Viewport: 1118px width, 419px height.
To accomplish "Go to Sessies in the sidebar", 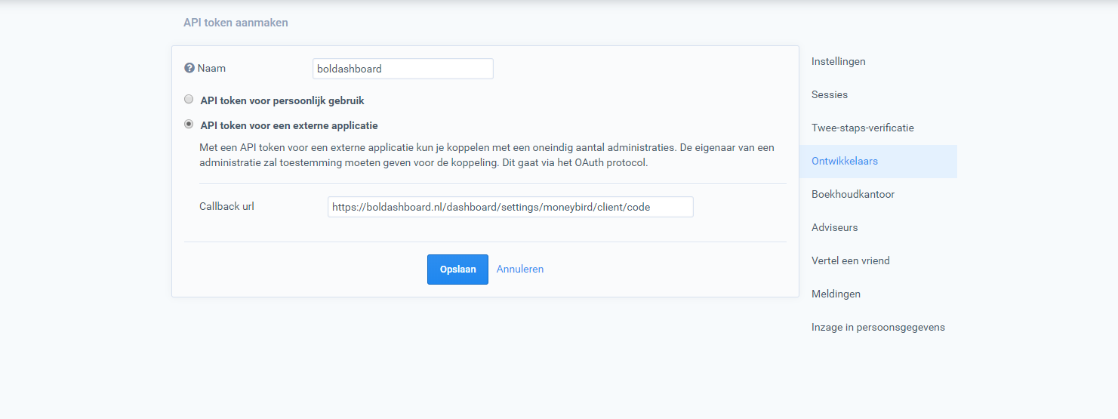I will pyautogui.click(x=829, y=95).
